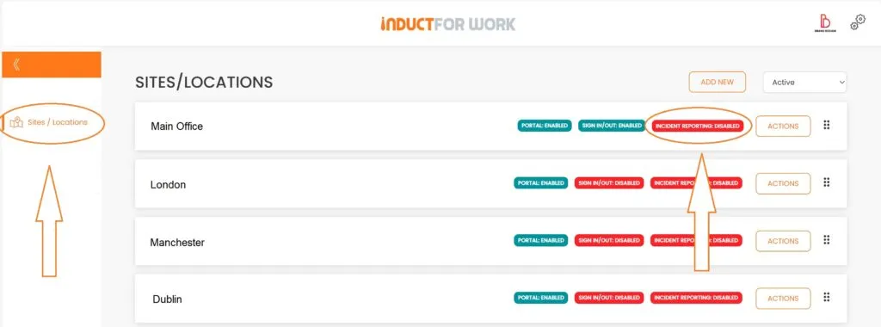Open London Actions button
Screen dimensions: 881x327
coord(783,183)
